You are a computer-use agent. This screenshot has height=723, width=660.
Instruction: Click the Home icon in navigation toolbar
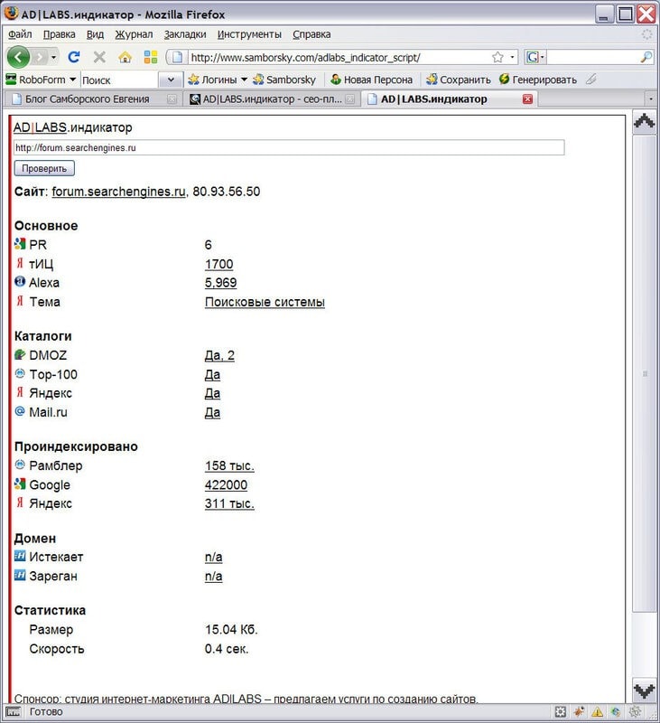tap(125, 57)
